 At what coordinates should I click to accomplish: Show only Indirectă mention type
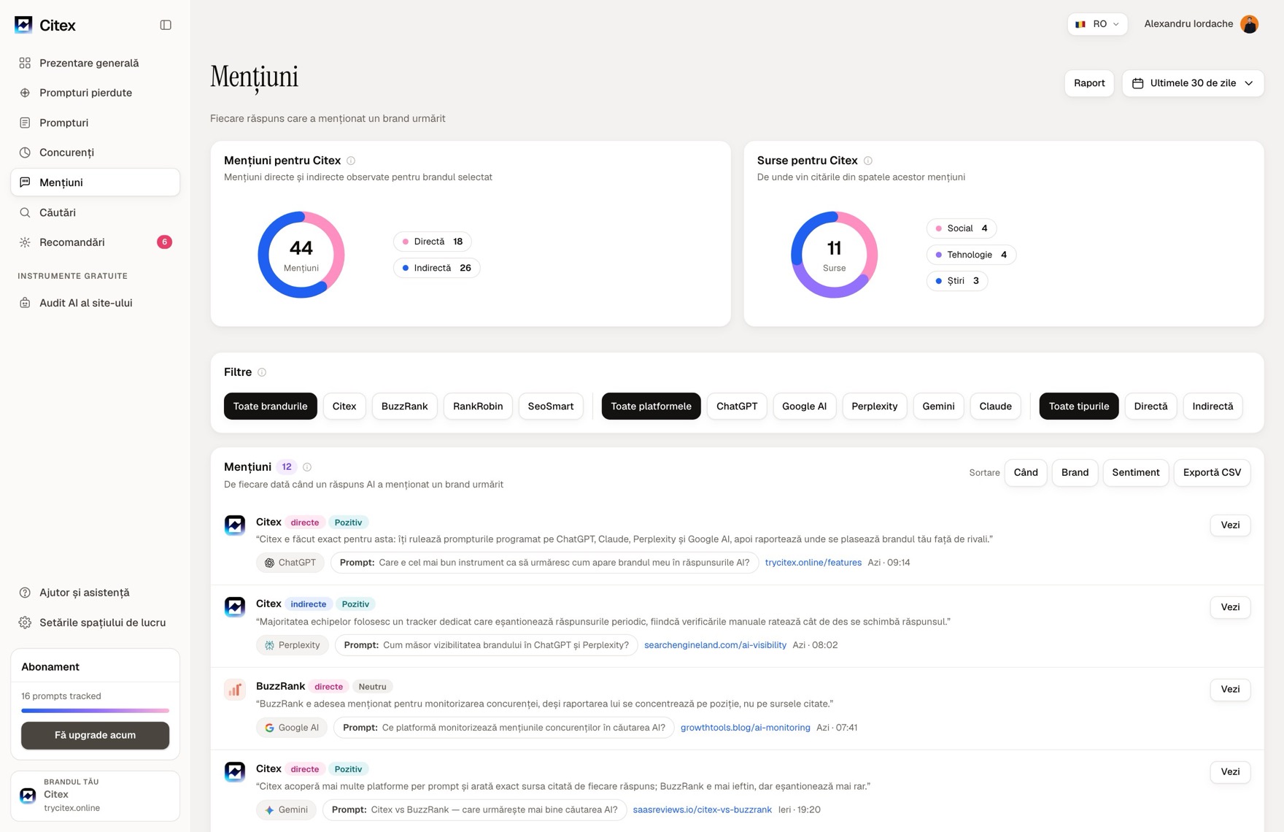coord(1213,407)
